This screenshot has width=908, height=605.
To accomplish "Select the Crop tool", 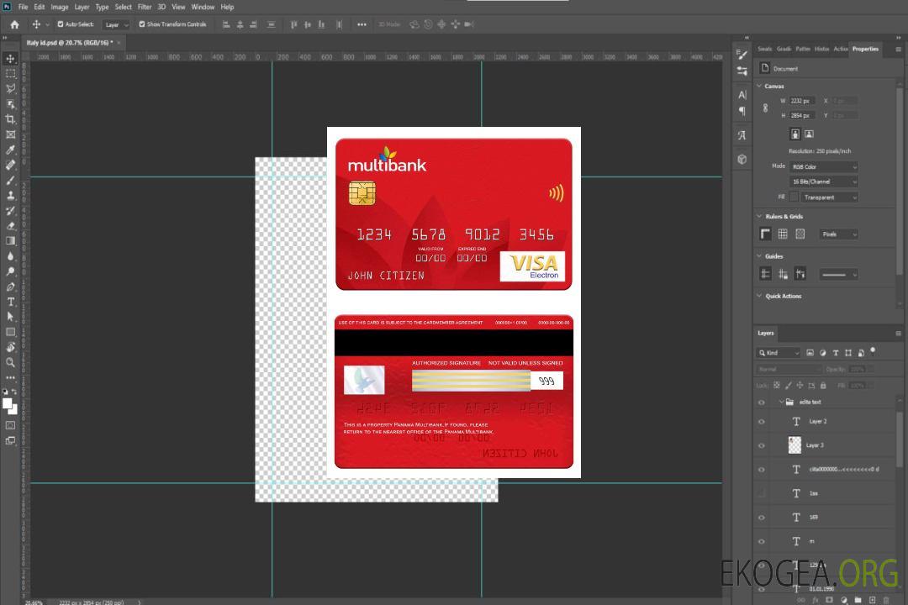I will [10, 119].
